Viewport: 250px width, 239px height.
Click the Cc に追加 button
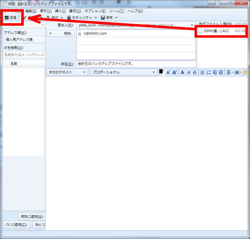click(x=17, y=225)
